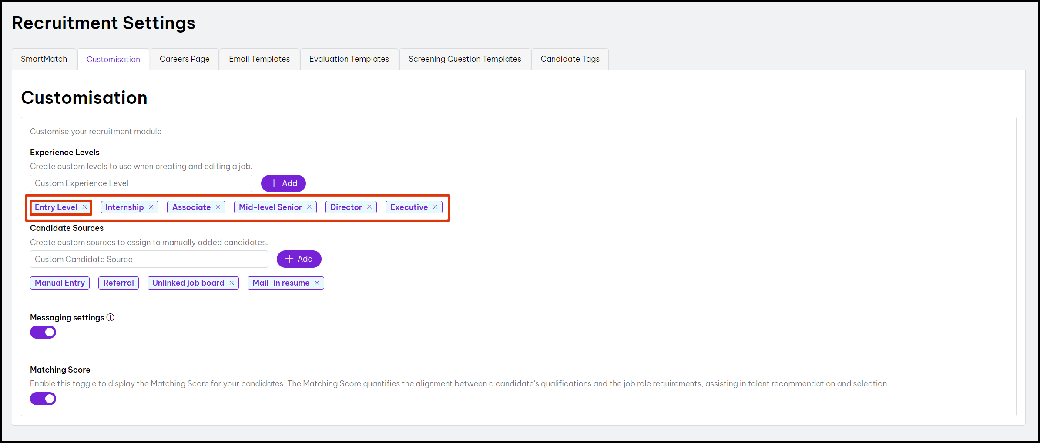Focus the Custom Experience Level field

click(141, 183)
